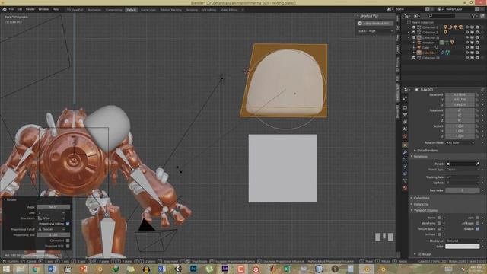487x274 pixels.
Task: Open the Rotation Mode dropdown
Action: coord(460,142)
